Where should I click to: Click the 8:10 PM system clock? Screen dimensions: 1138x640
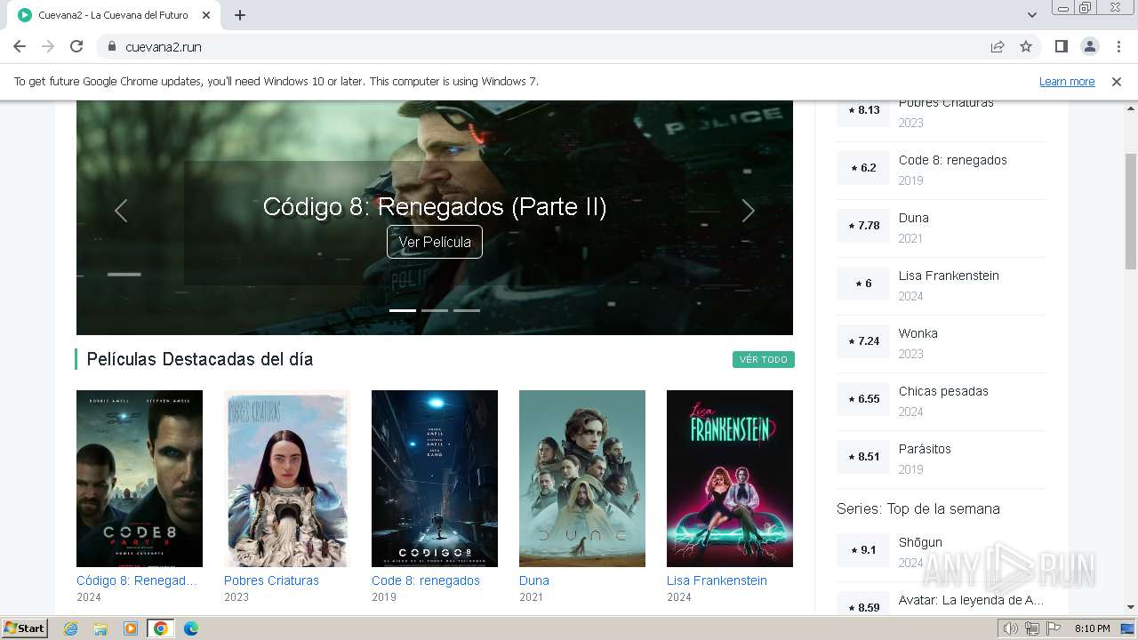(x=1092, y=628)
